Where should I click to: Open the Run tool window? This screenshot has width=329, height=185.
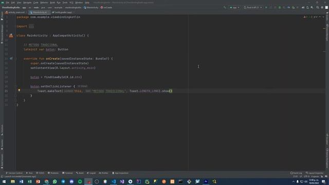[x=29, y=173]
